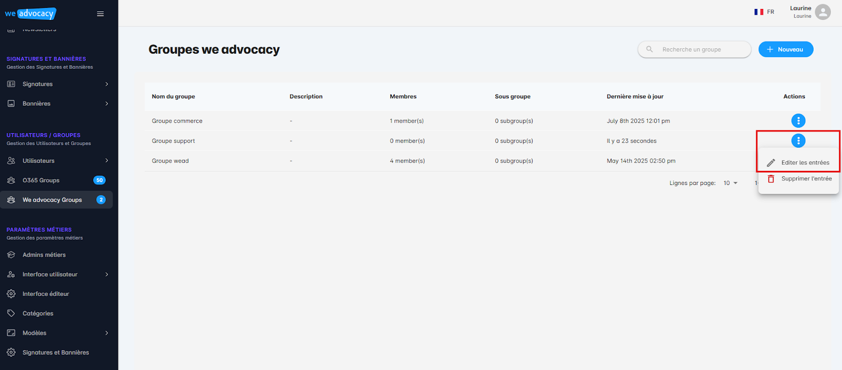Click the Groupes we advocacy page title
This screenshot has height=370, width=842.
[x=214, y=49]
